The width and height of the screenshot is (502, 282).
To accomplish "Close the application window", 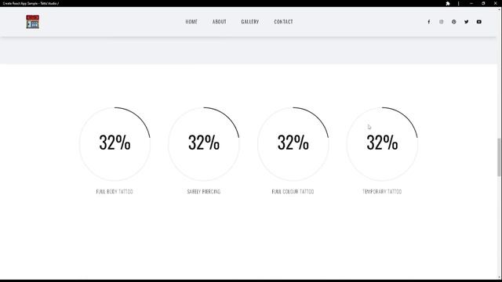I will pos(495,3).
